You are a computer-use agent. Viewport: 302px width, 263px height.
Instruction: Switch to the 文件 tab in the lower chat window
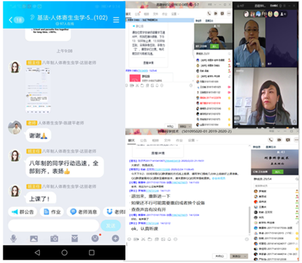tap(167, 140)
